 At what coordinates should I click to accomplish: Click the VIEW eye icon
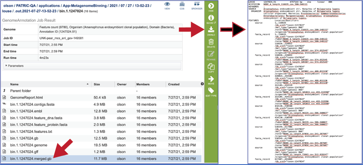[167, 4]
